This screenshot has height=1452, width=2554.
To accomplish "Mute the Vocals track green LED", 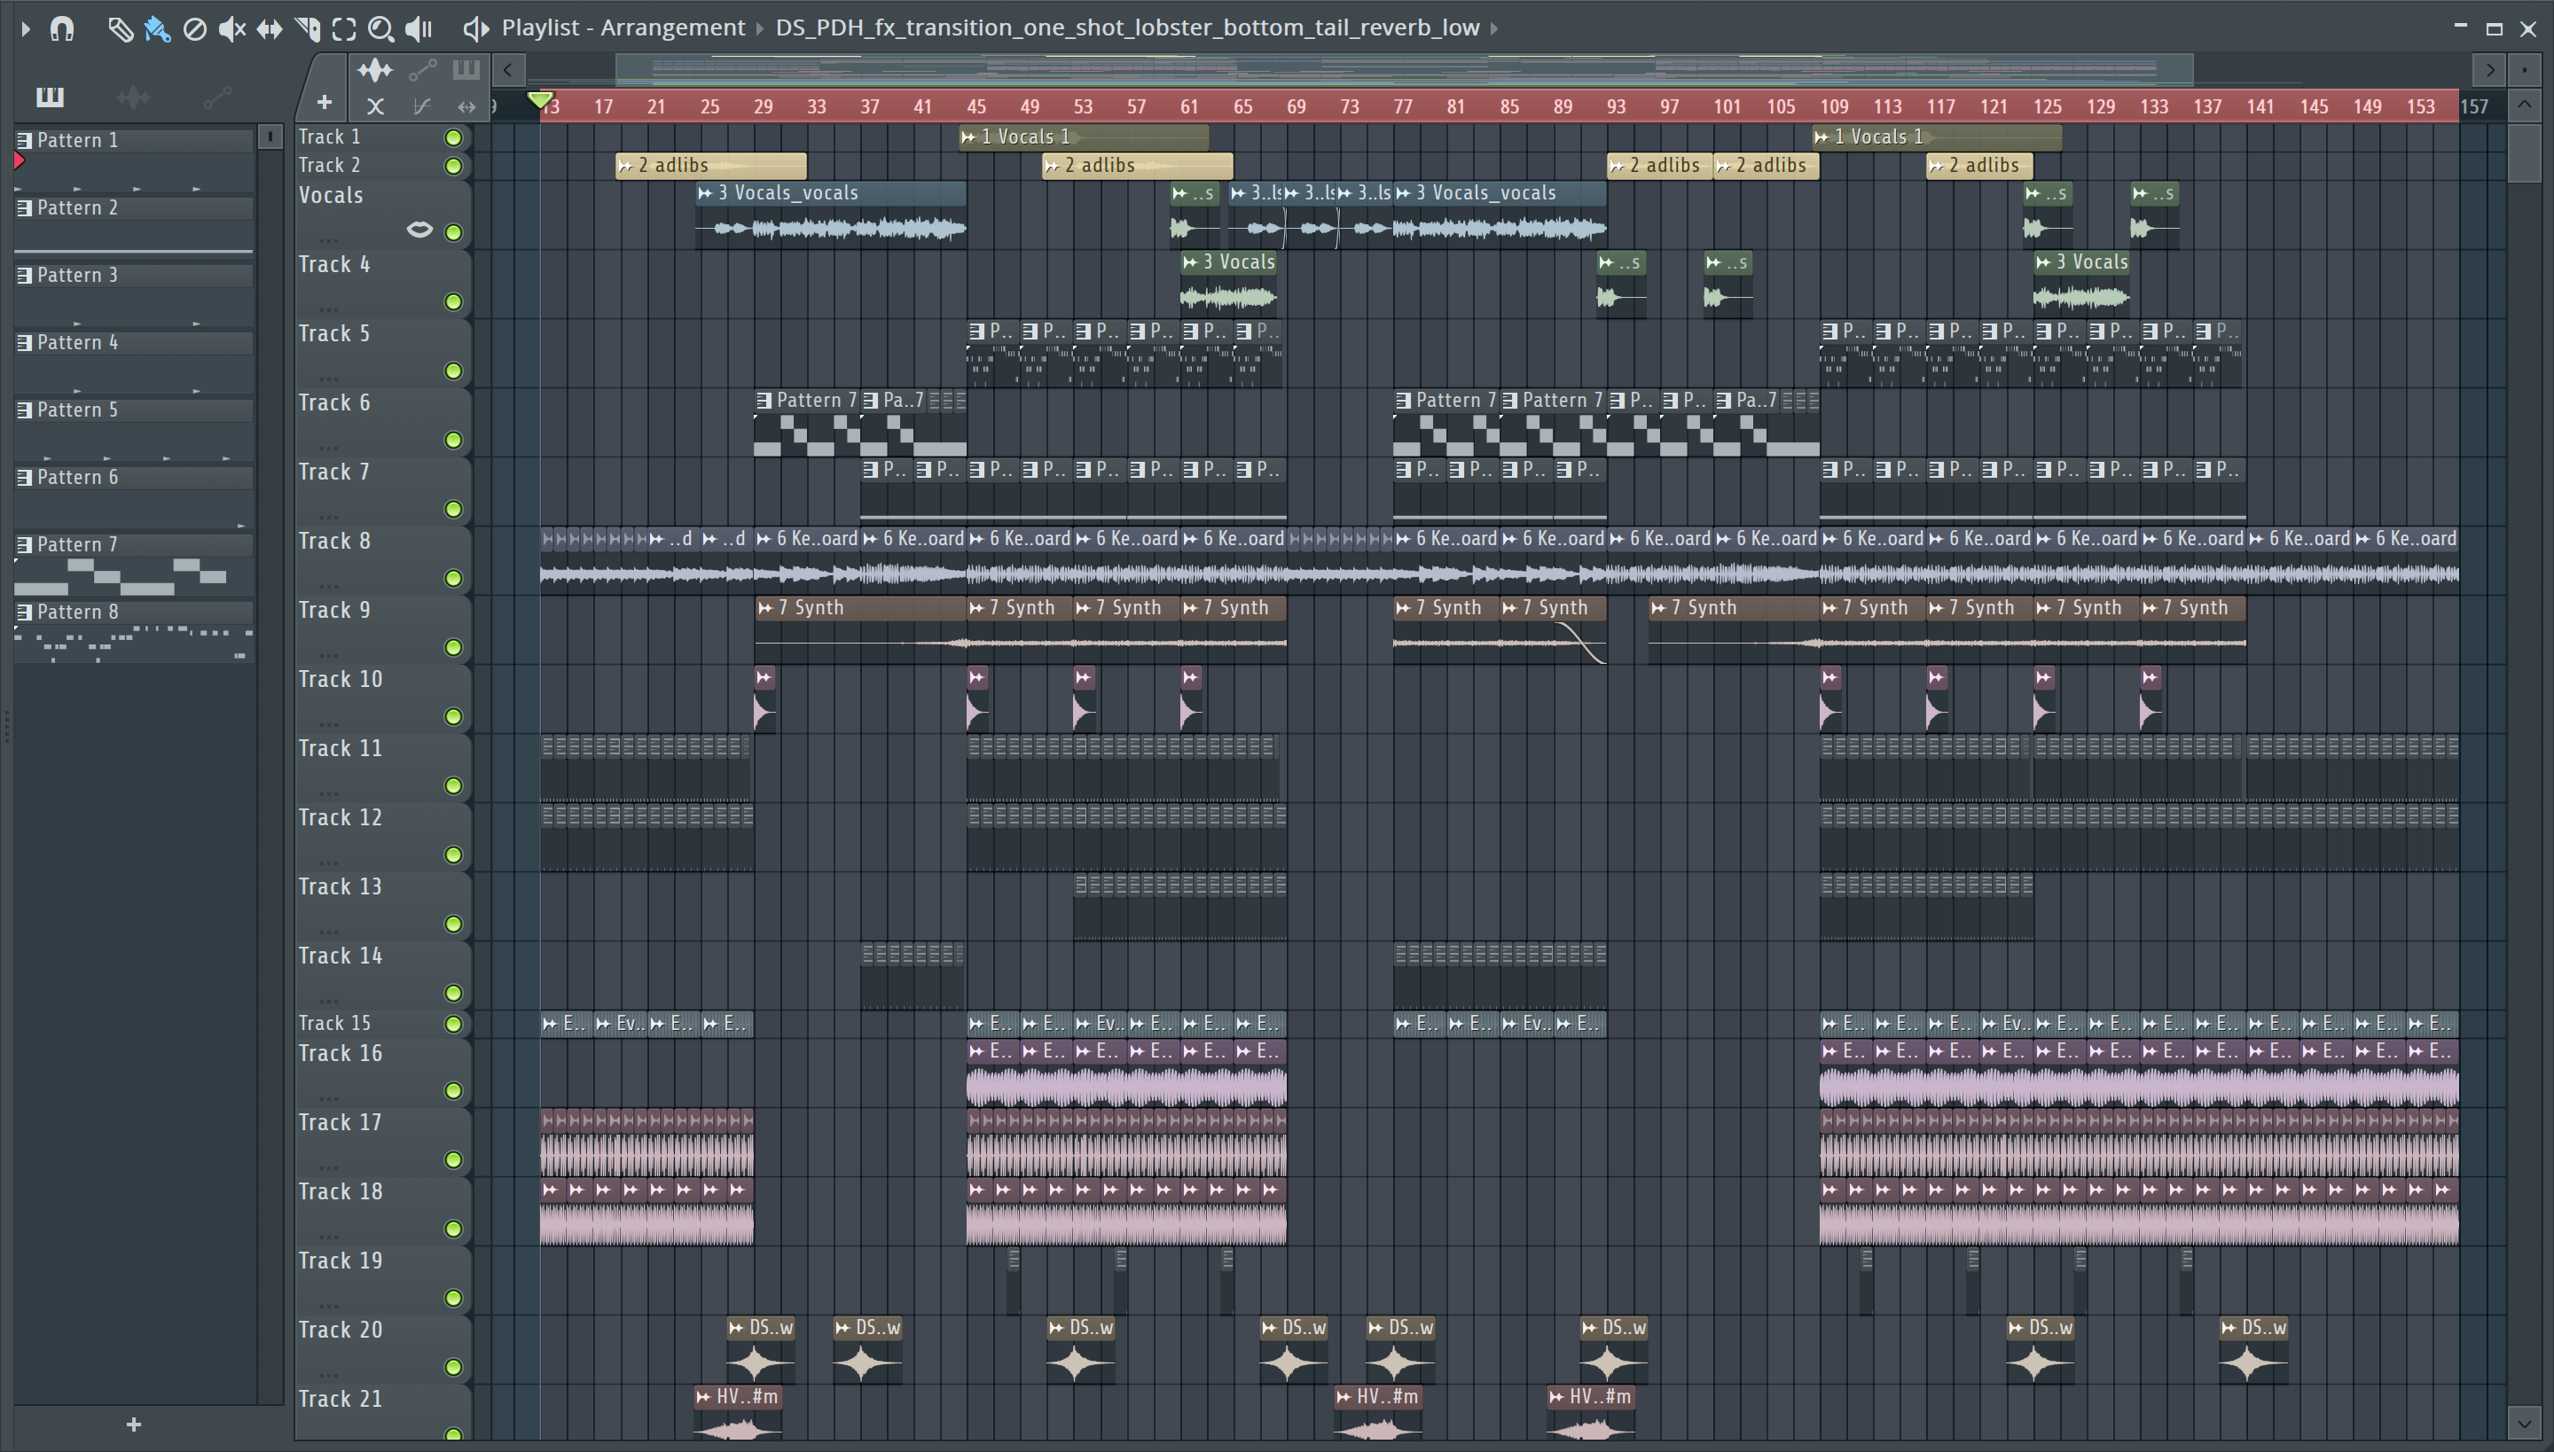I will pyautogui.click(x=453, y=232).
